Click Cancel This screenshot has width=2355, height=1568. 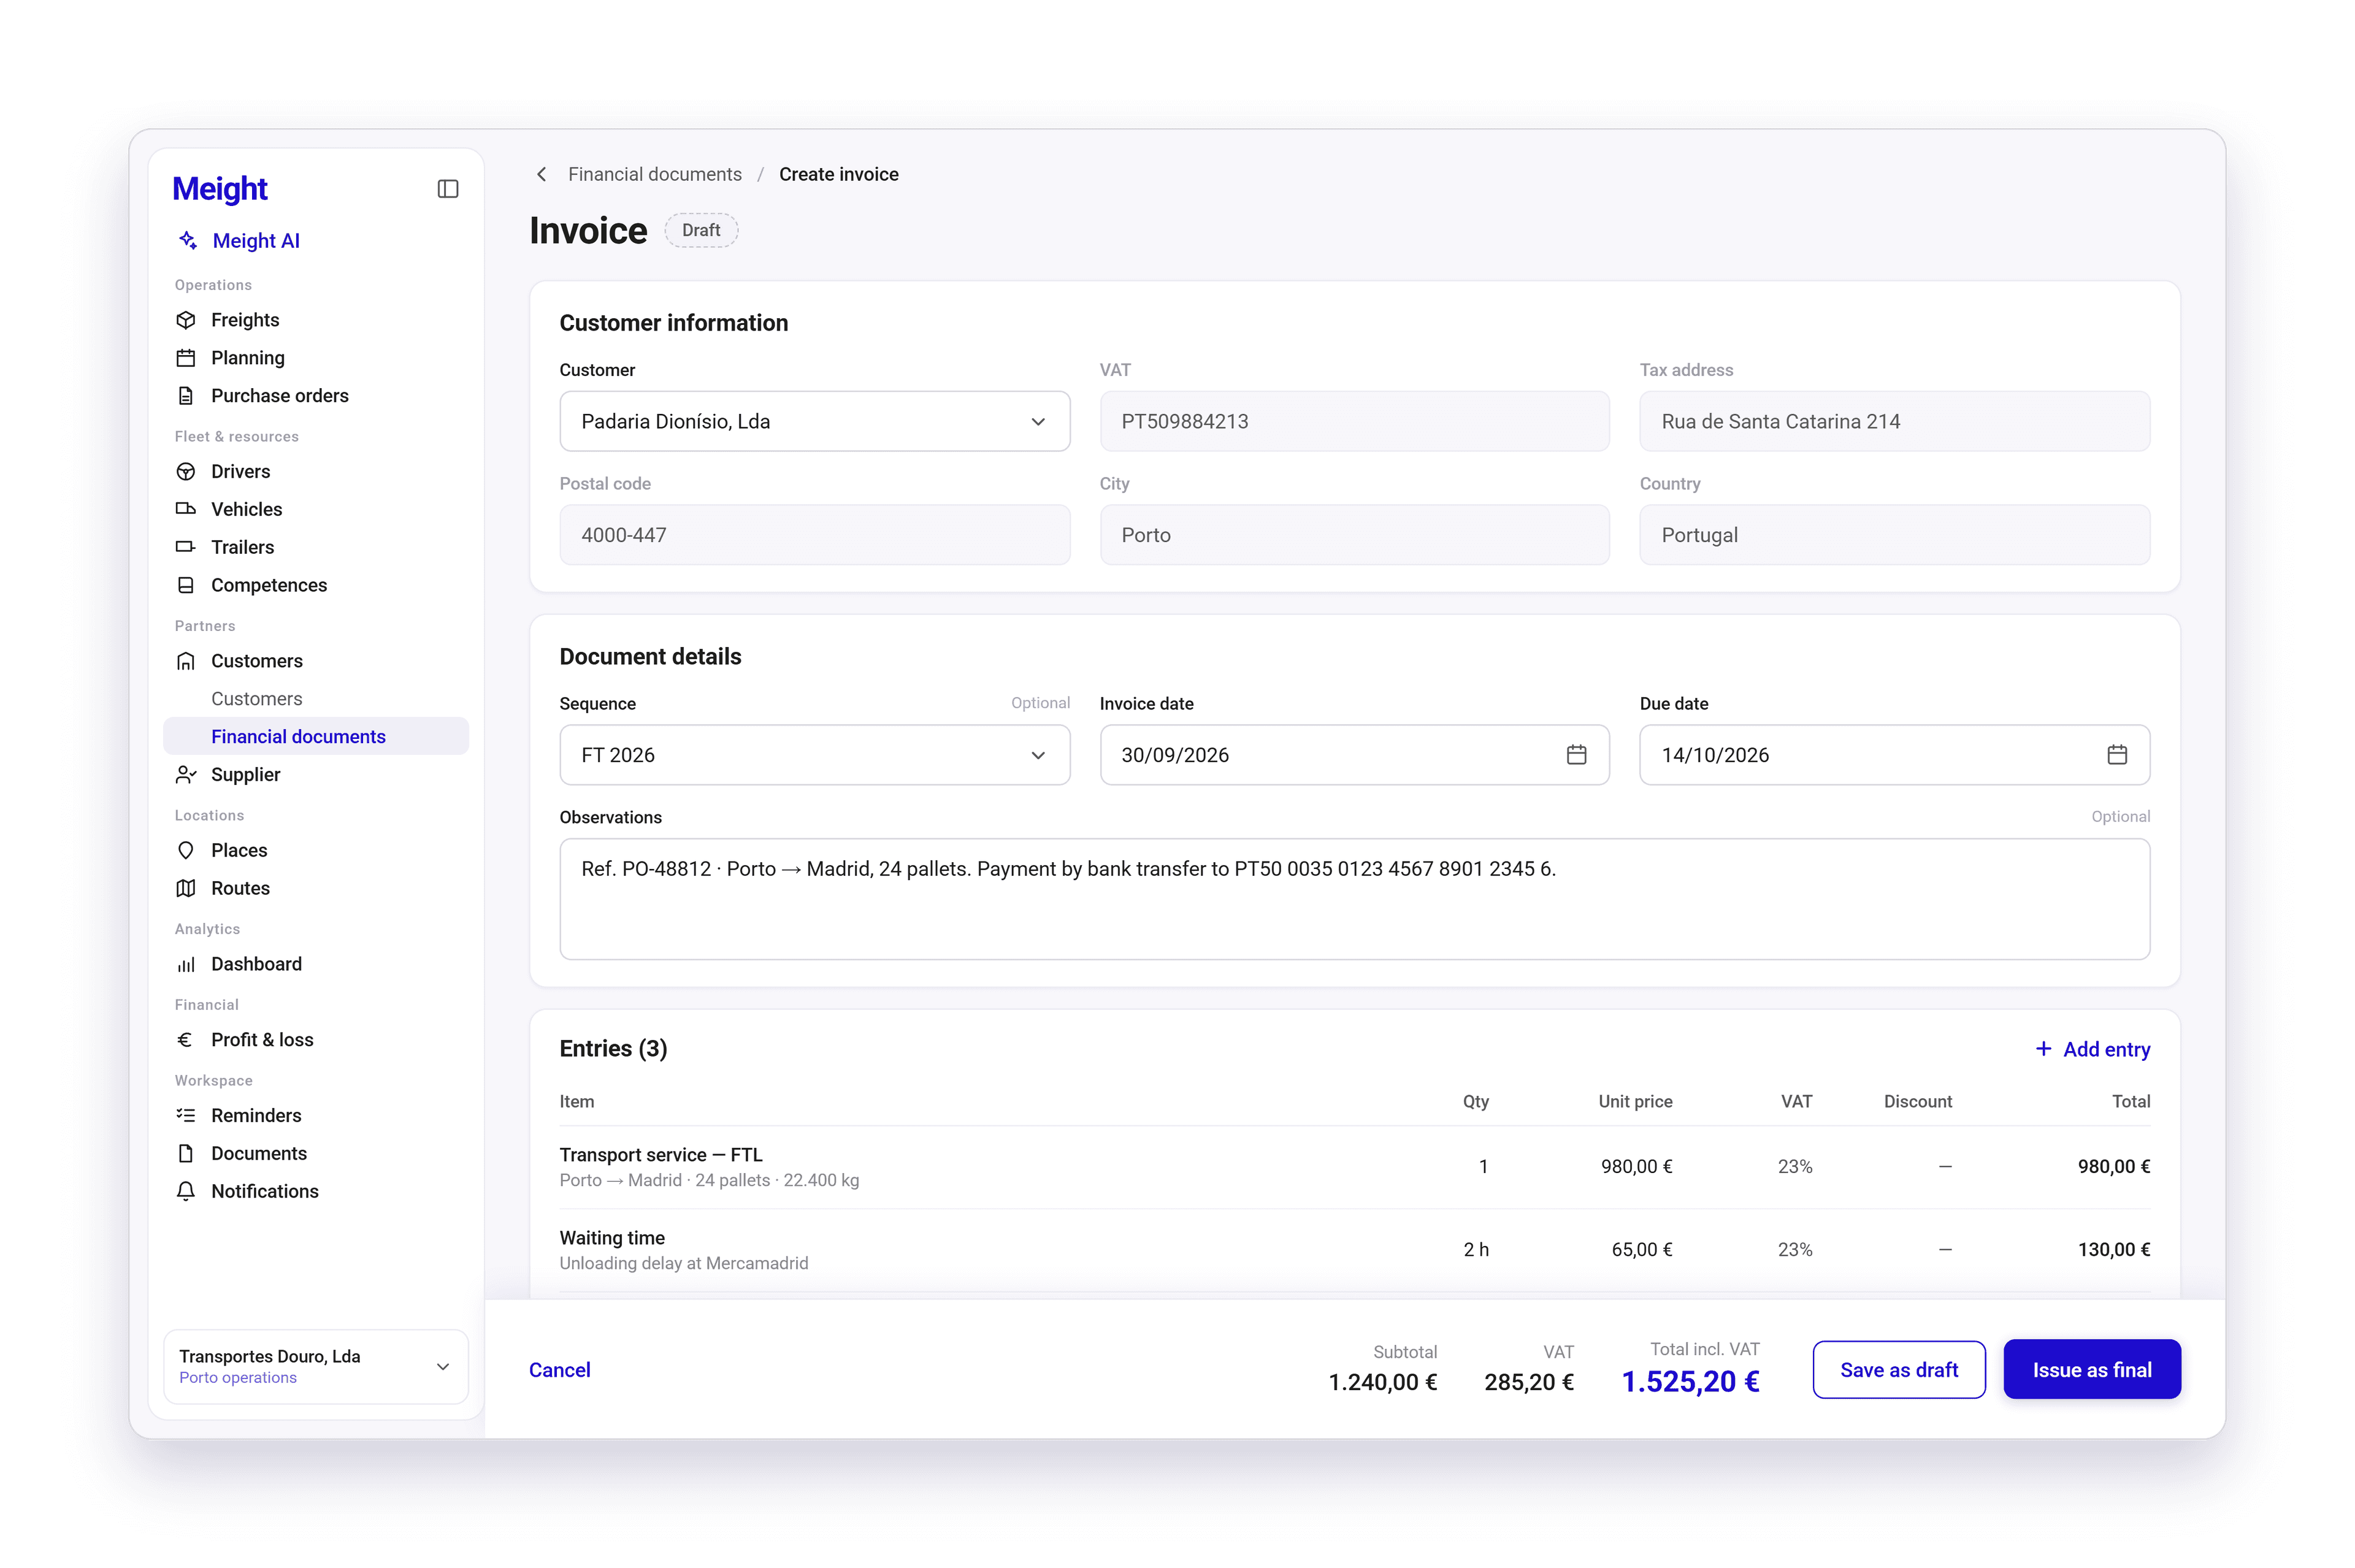(x=559, y=1370)
